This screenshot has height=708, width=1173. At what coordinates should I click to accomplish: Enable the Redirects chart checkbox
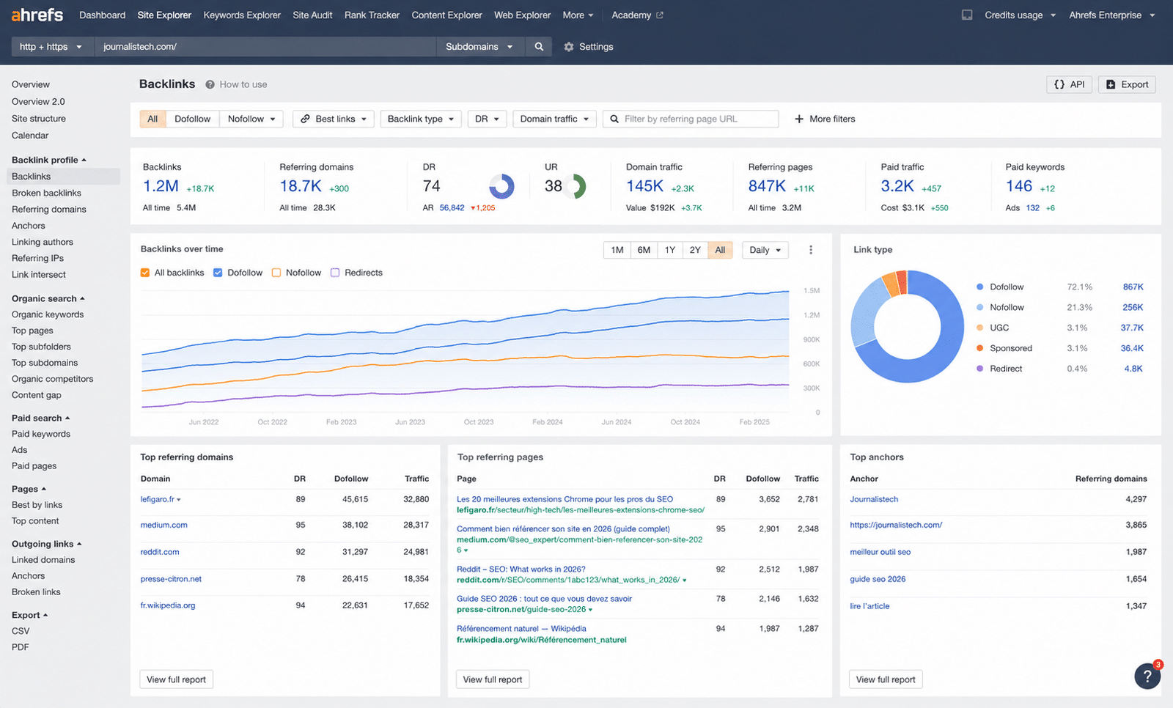pyautogui.click(x=335, y=273)
